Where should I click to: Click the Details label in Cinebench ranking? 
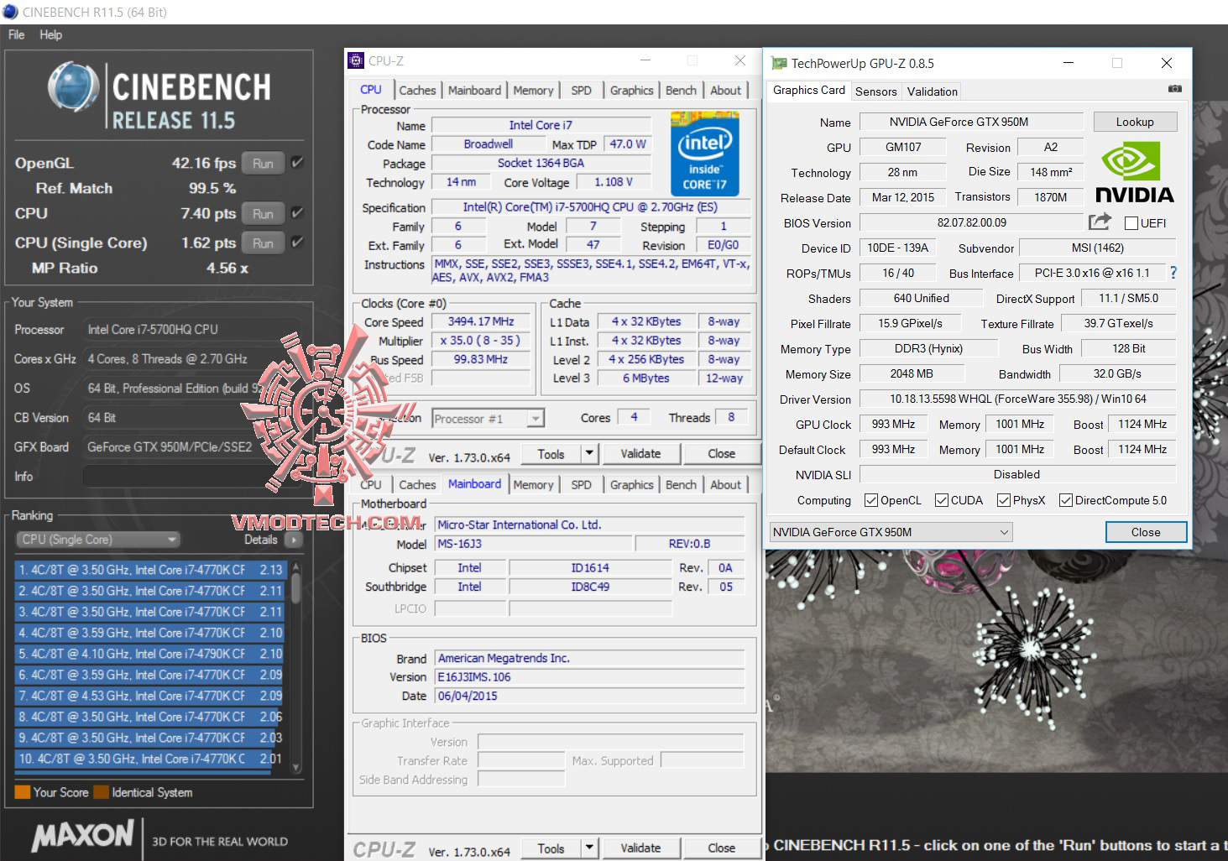(260, 540)
